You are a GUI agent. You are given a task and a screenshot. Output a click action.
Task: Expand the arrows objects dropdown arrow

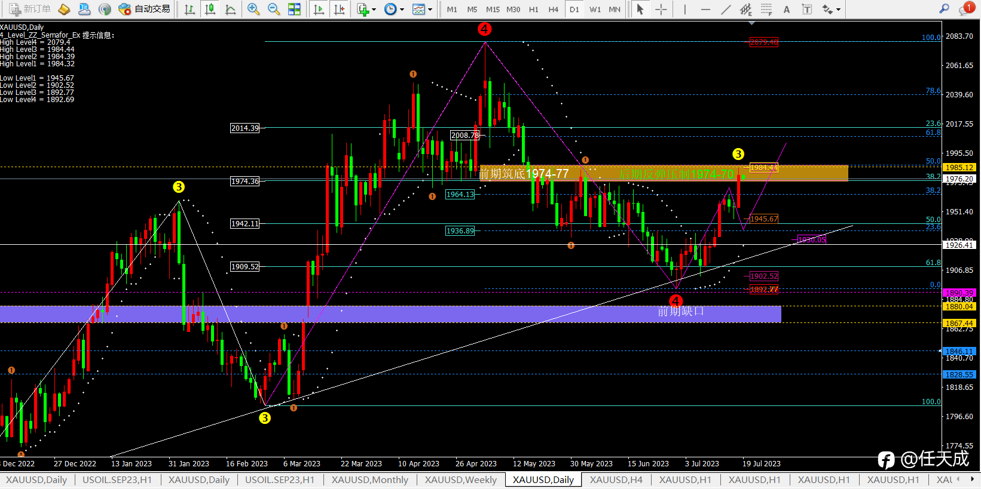click(838, 10)
